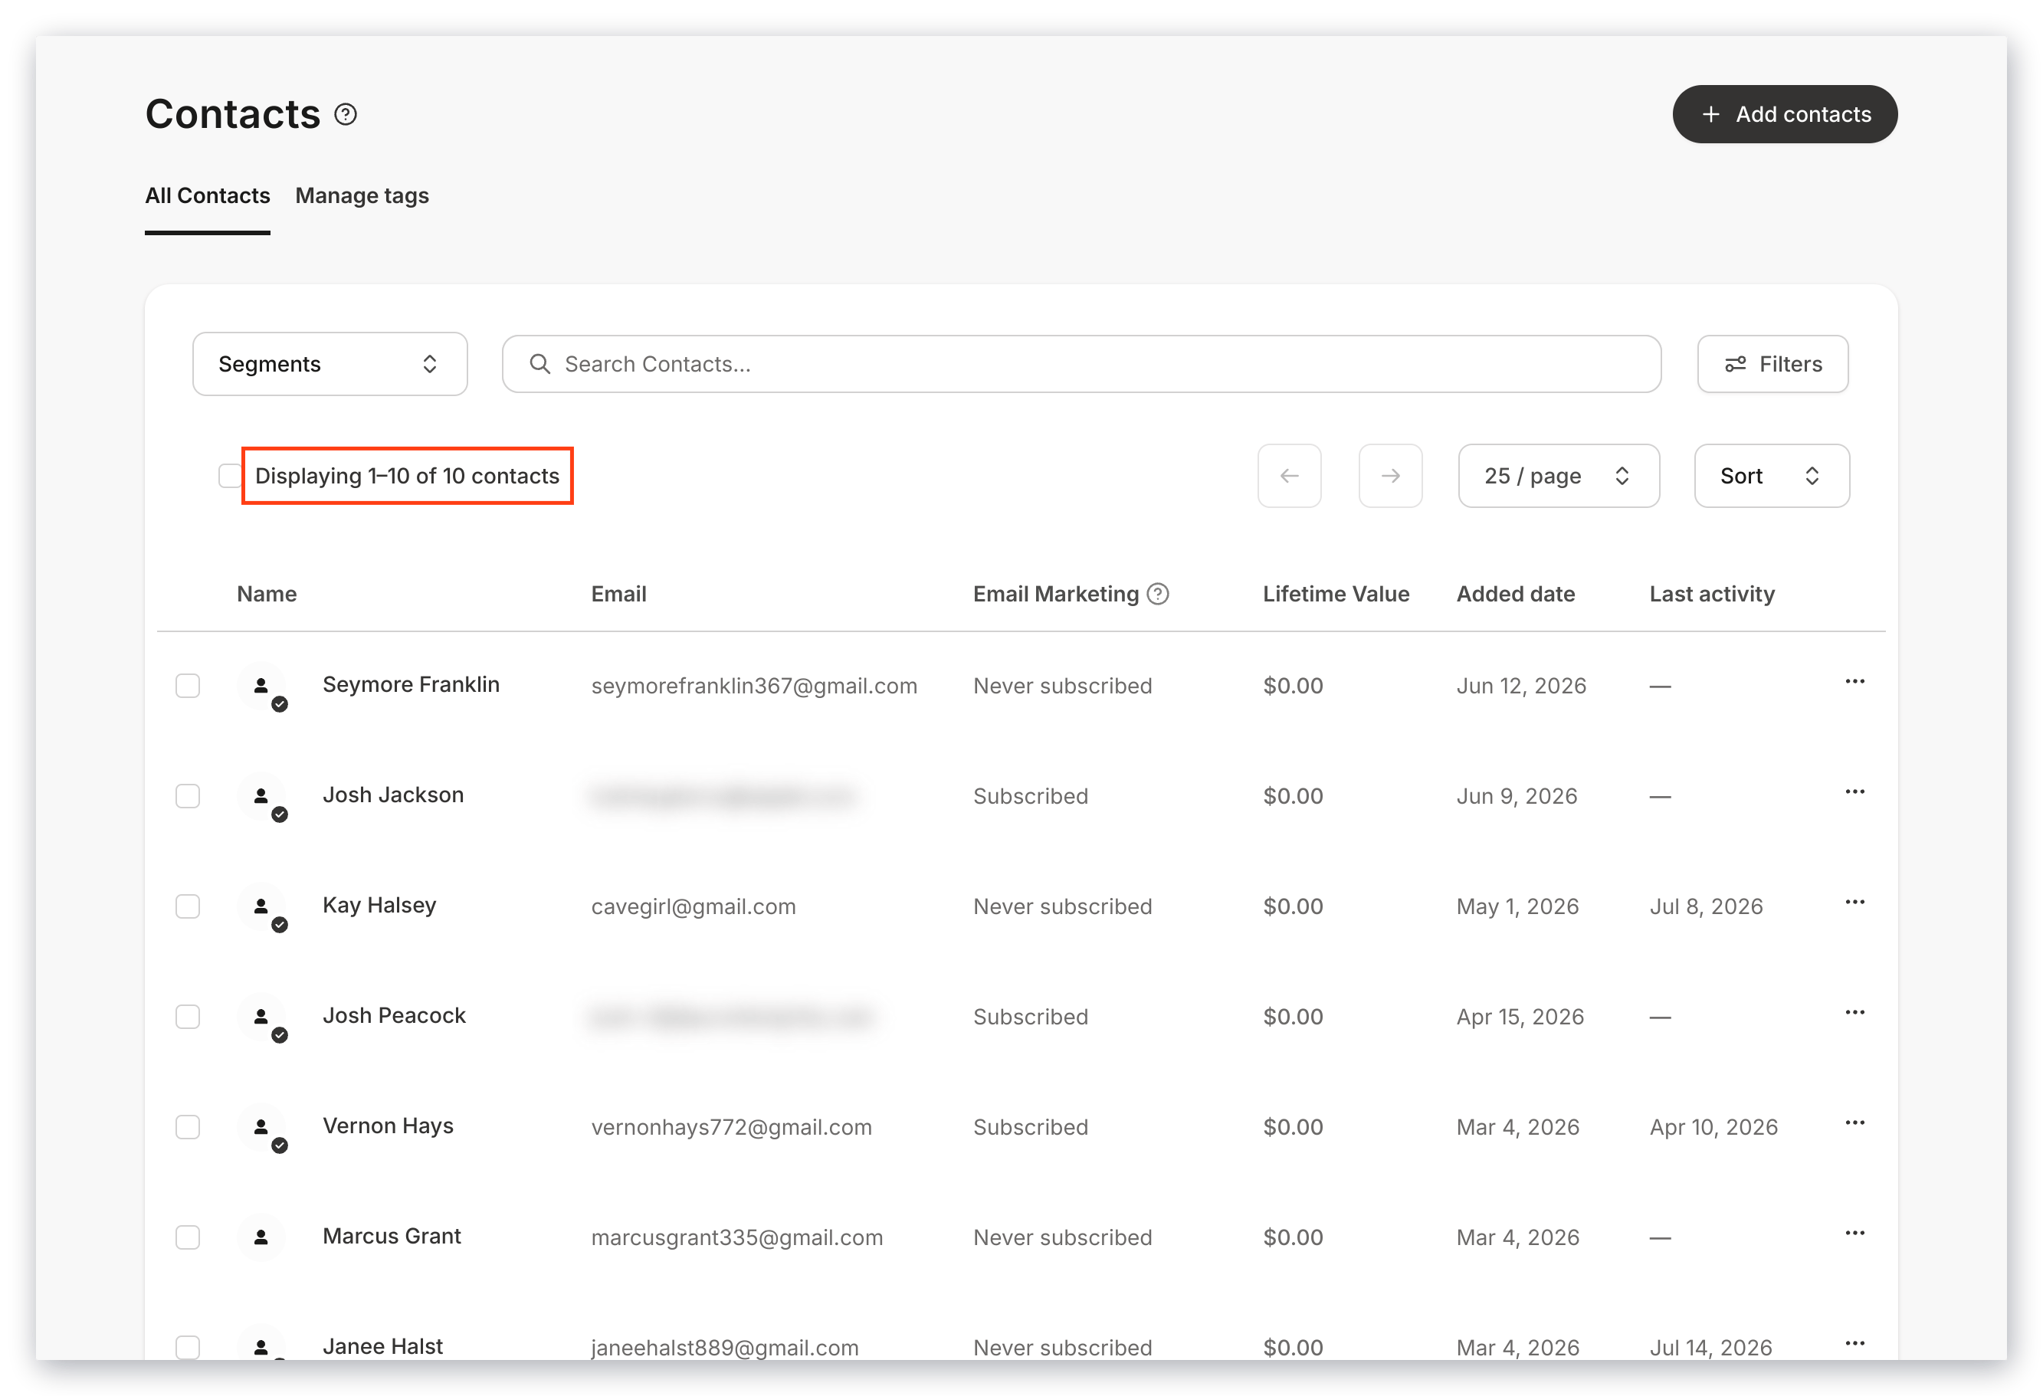This screenshot has width=2043, height=1396.
Task: Select Janee Halst's row checkbox
Action: [187, 1348]
